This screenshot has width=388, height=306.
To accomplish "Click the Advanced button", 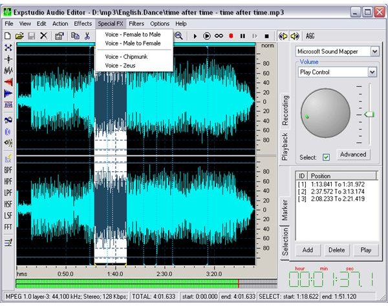I will click(x=353, y=155).
